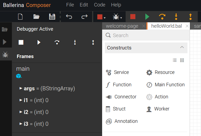Redo the action with the toolbar arrow

pyautogui.click(x=85, y=17)
